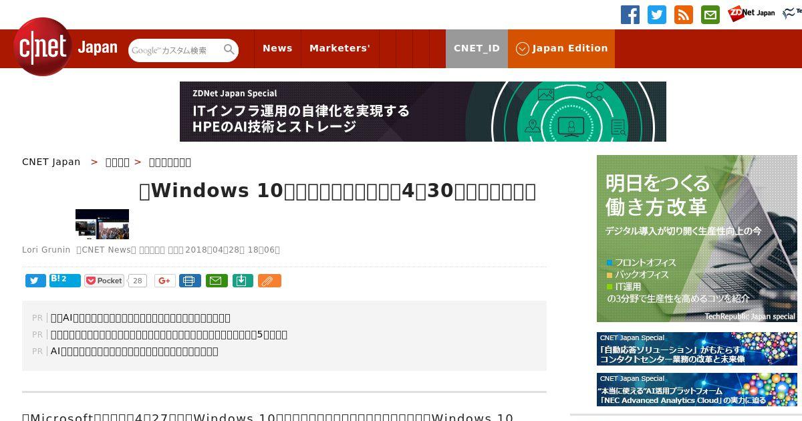Open the NEC Advanced Analytics Cloud banner
The width and height of the screenshot is (802, 421).
(697, 390)
